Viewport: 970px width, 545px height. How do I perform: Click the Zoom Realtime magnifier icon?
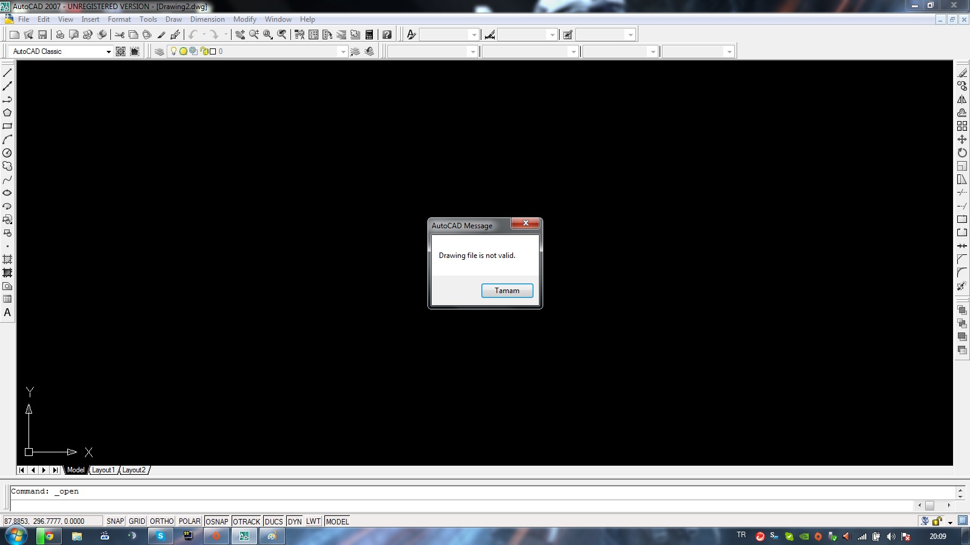254,35
